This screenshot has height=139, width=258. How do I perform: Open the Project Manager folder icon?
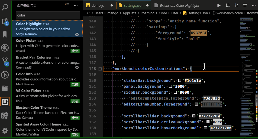tap(5, 88)
